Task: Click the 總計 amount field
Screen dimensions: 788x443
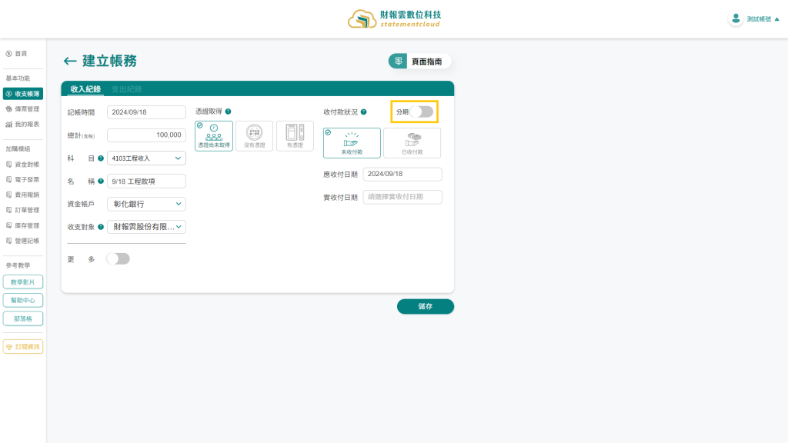Action: coord(146,135)
